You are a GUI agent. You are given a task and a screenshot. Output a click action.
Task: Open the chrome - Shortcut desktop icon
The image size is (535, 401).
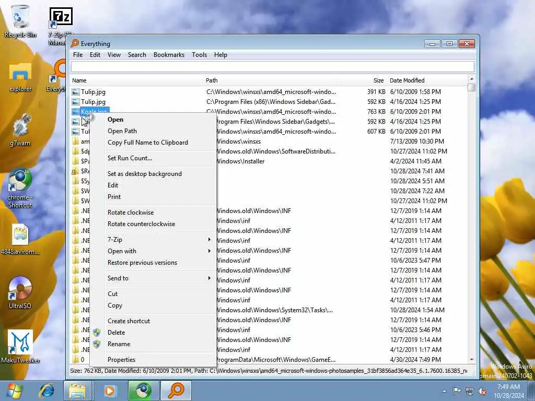coord(20,187)
